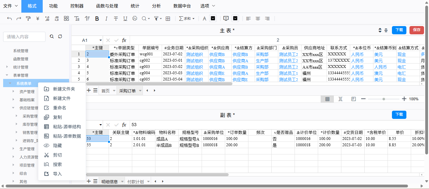Click the borders grid icon
The height and width of the screenshot is (189, 429).
point(168,19)
